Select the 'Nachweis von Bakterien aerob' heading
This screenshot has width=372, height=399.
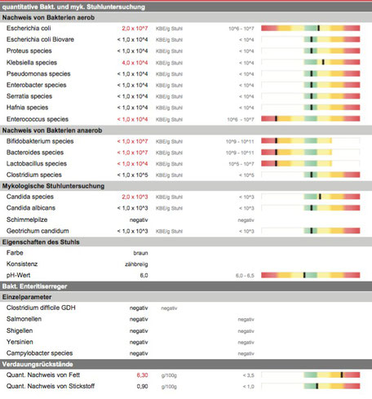(48, 18)
